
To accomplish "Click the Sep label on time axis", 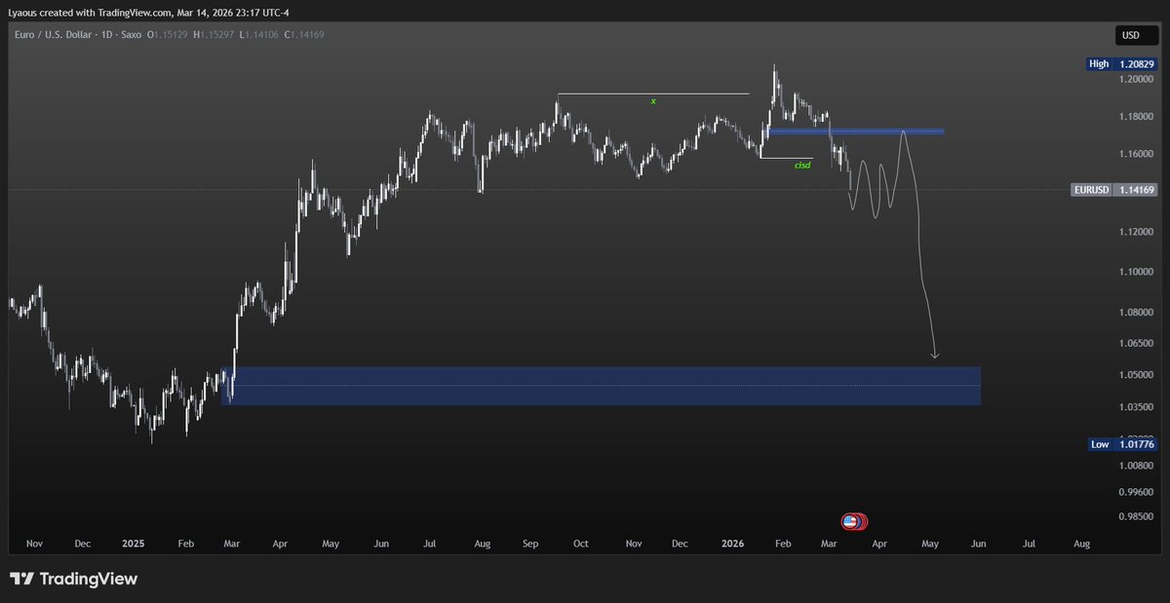I will pos(530,543).
